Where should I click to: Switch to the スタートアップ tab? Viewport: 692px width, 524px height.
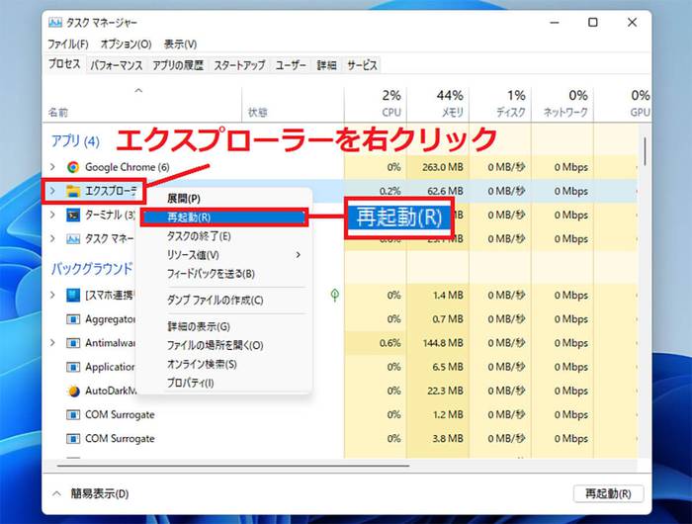[x=239, y=65]
